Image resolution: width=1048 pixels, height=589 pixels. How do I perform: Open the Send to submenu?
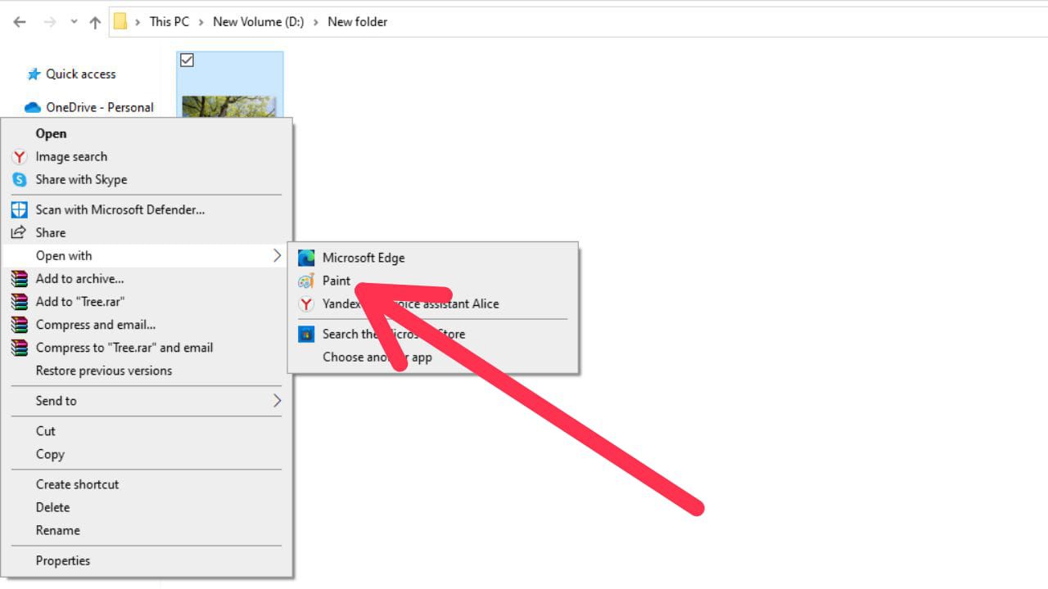147,400
